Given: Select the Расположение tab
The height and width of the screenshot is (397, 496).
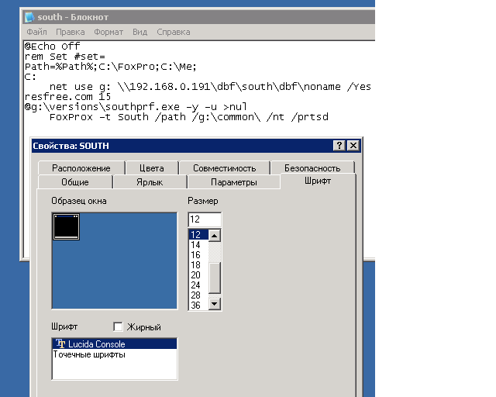Looking at the screenshot, I should click(x=81, y=167).
